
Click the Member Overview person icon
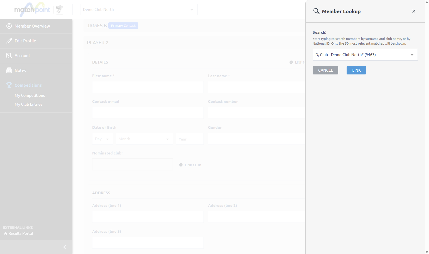9,26
